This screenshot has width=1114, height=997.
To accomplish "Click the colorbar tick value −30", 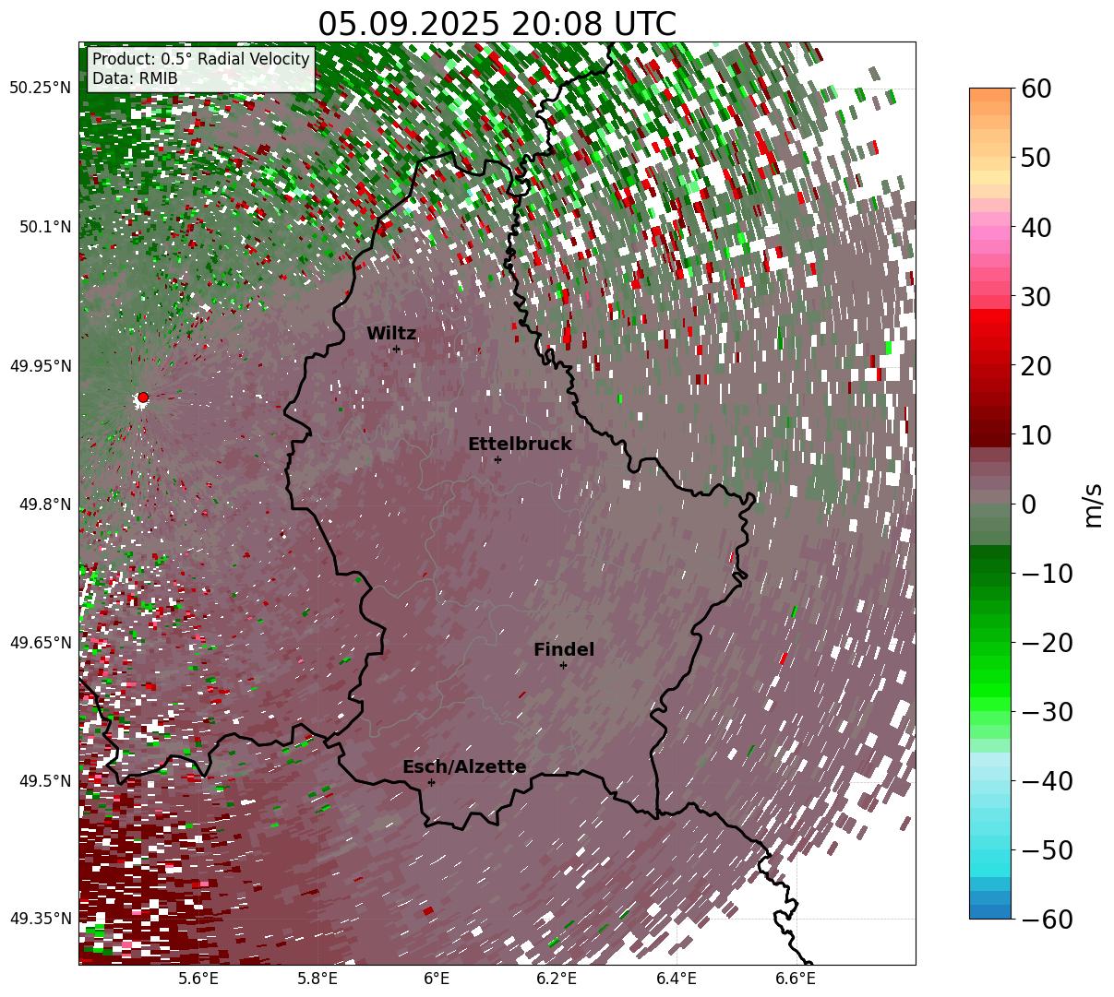I will (x=1047, y=712).
